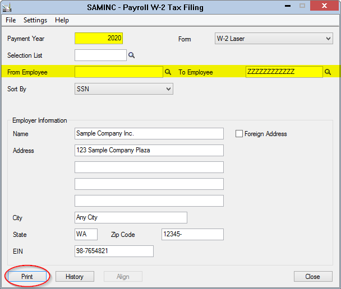This screenshot has width=341, height=289.
Task: Click the Sort By label
Action: tap(17, 89)
